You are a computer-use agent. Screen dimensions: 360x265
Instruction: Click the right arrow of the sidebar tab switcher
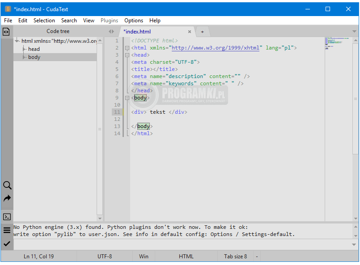(x=113, y=31)
